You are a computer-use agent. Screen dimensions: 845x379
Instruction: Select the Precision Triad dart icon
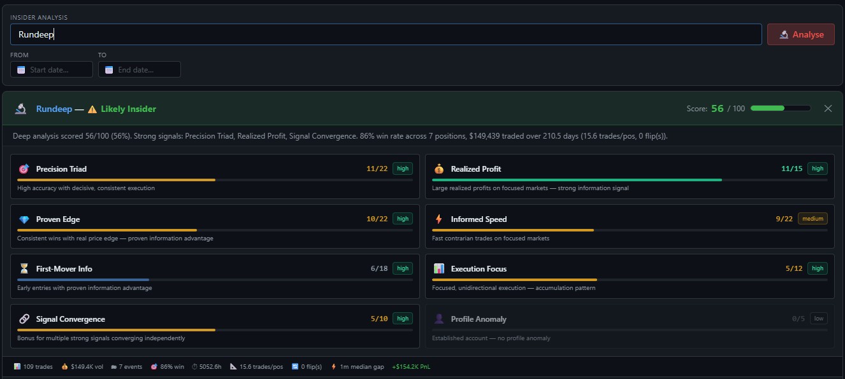24,169
